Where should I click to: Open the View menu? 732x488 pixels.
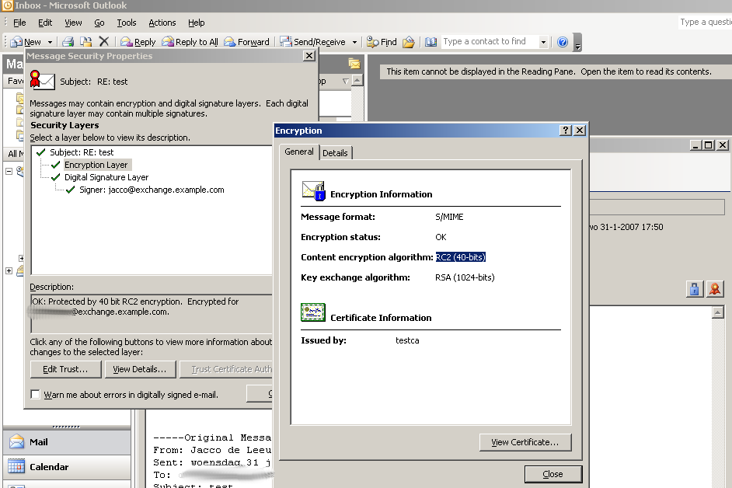point(73,23)
